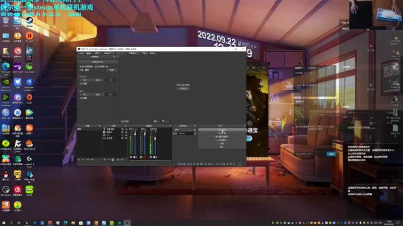Open third mixer channel's gear settings
The width and height of the screenshot is (403, 226).
151,157
